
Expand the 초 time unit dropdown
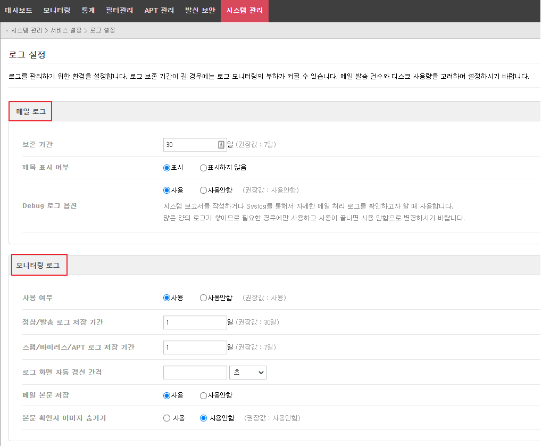247,373
